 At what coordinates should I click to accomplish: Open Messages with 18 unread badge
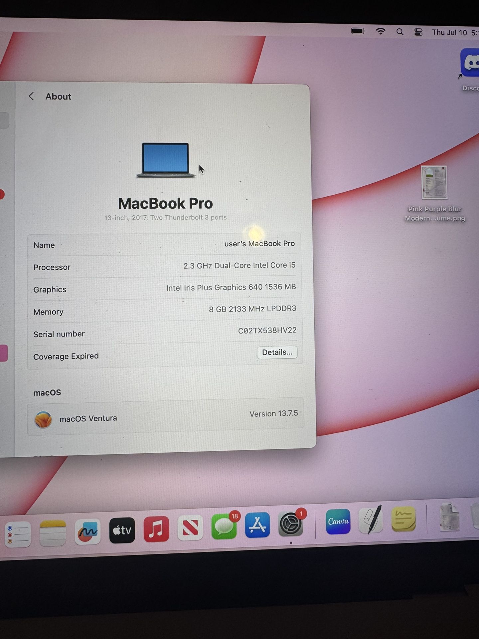pyautogui.click(x=225, y=526)
